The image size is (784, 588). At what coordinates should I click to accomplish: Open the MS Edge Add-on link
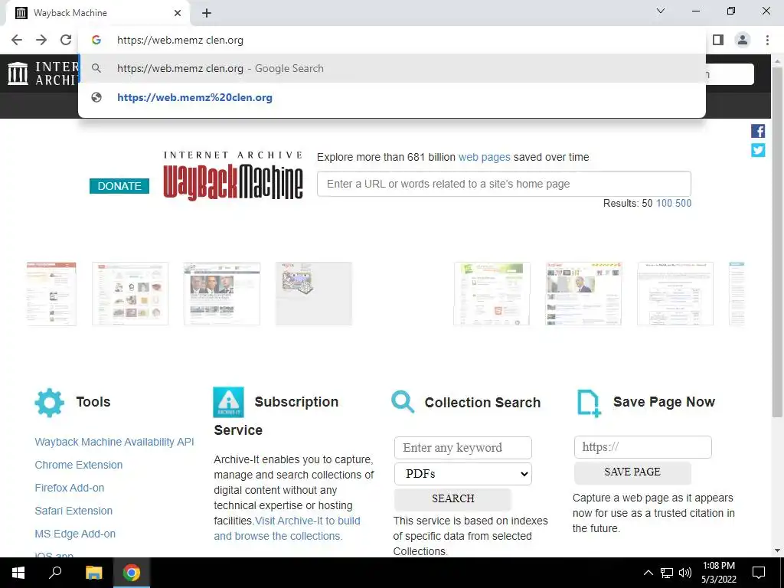(75, 534)
